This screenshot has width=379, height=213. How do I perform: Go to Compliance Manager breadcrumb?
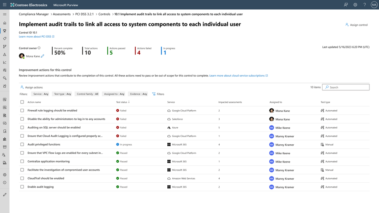34,14
